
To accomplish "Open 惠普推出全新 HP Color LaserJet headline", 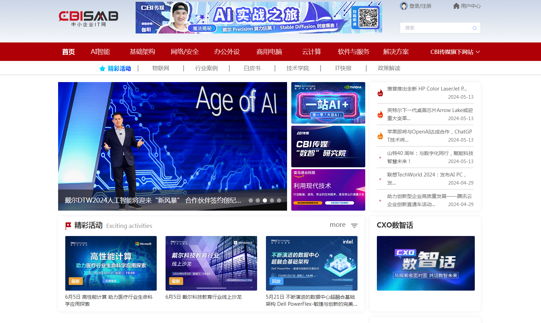I will (x=427, y=89).
